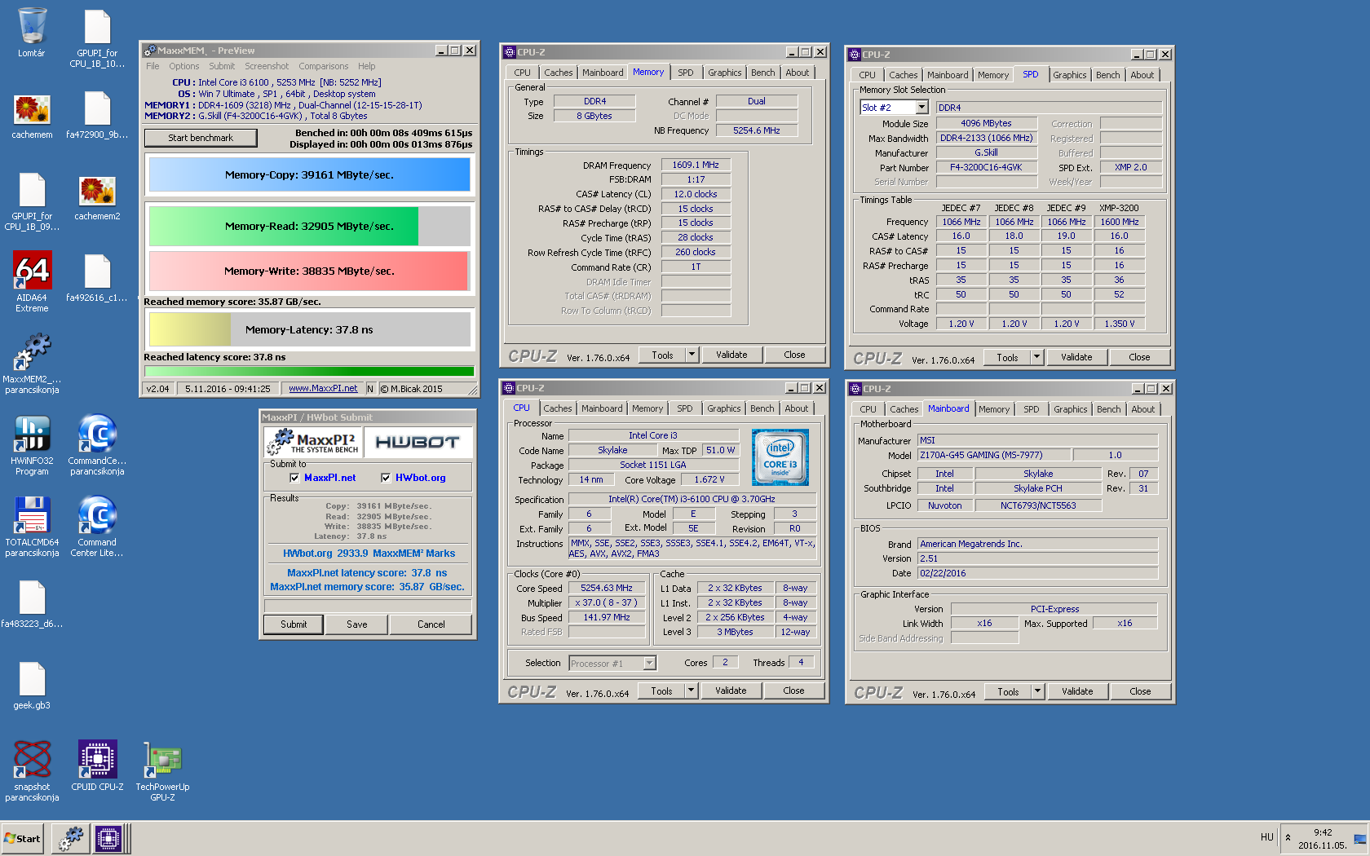Click the Intel Core i3 logo badge
Image resolution: width=1370 pixels, height=856 pixels.
pyautogui.click(x=780, y=457)
